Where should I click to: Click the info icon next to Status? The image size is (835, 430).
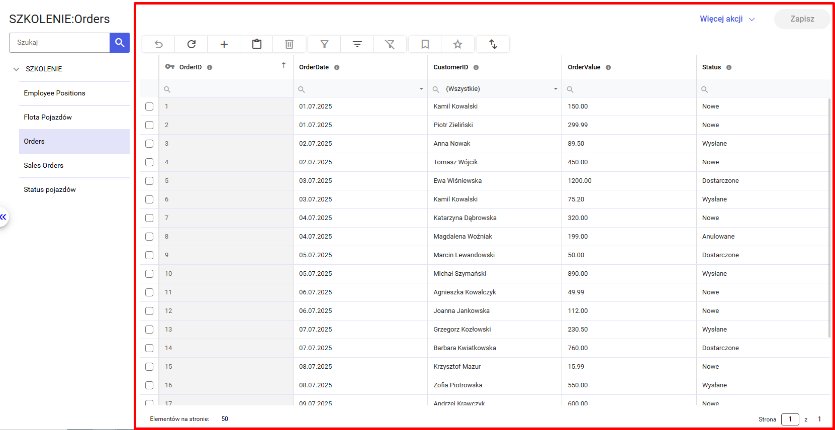coord(729,67)
